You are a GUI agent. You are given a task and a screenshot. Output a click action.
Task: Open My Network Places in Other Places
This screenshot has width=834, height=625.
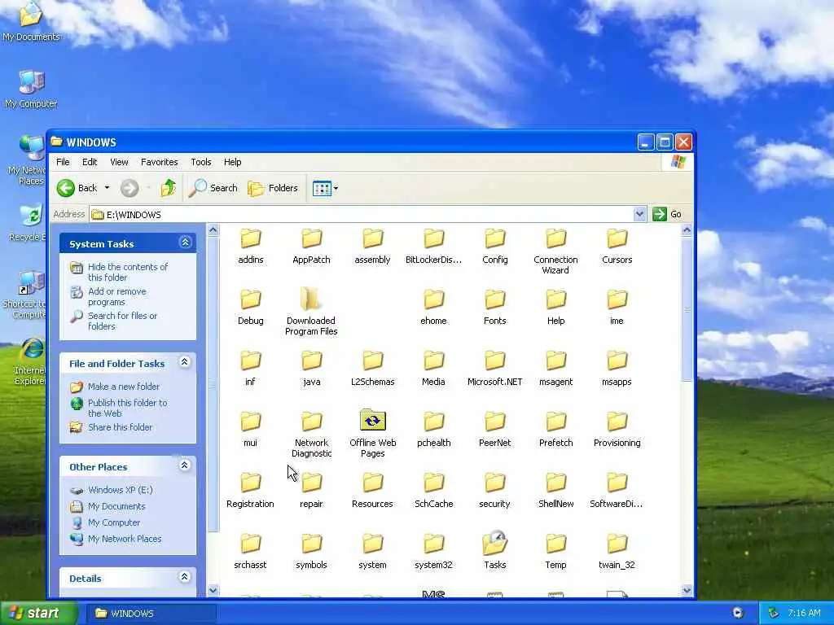click(125, 539)
